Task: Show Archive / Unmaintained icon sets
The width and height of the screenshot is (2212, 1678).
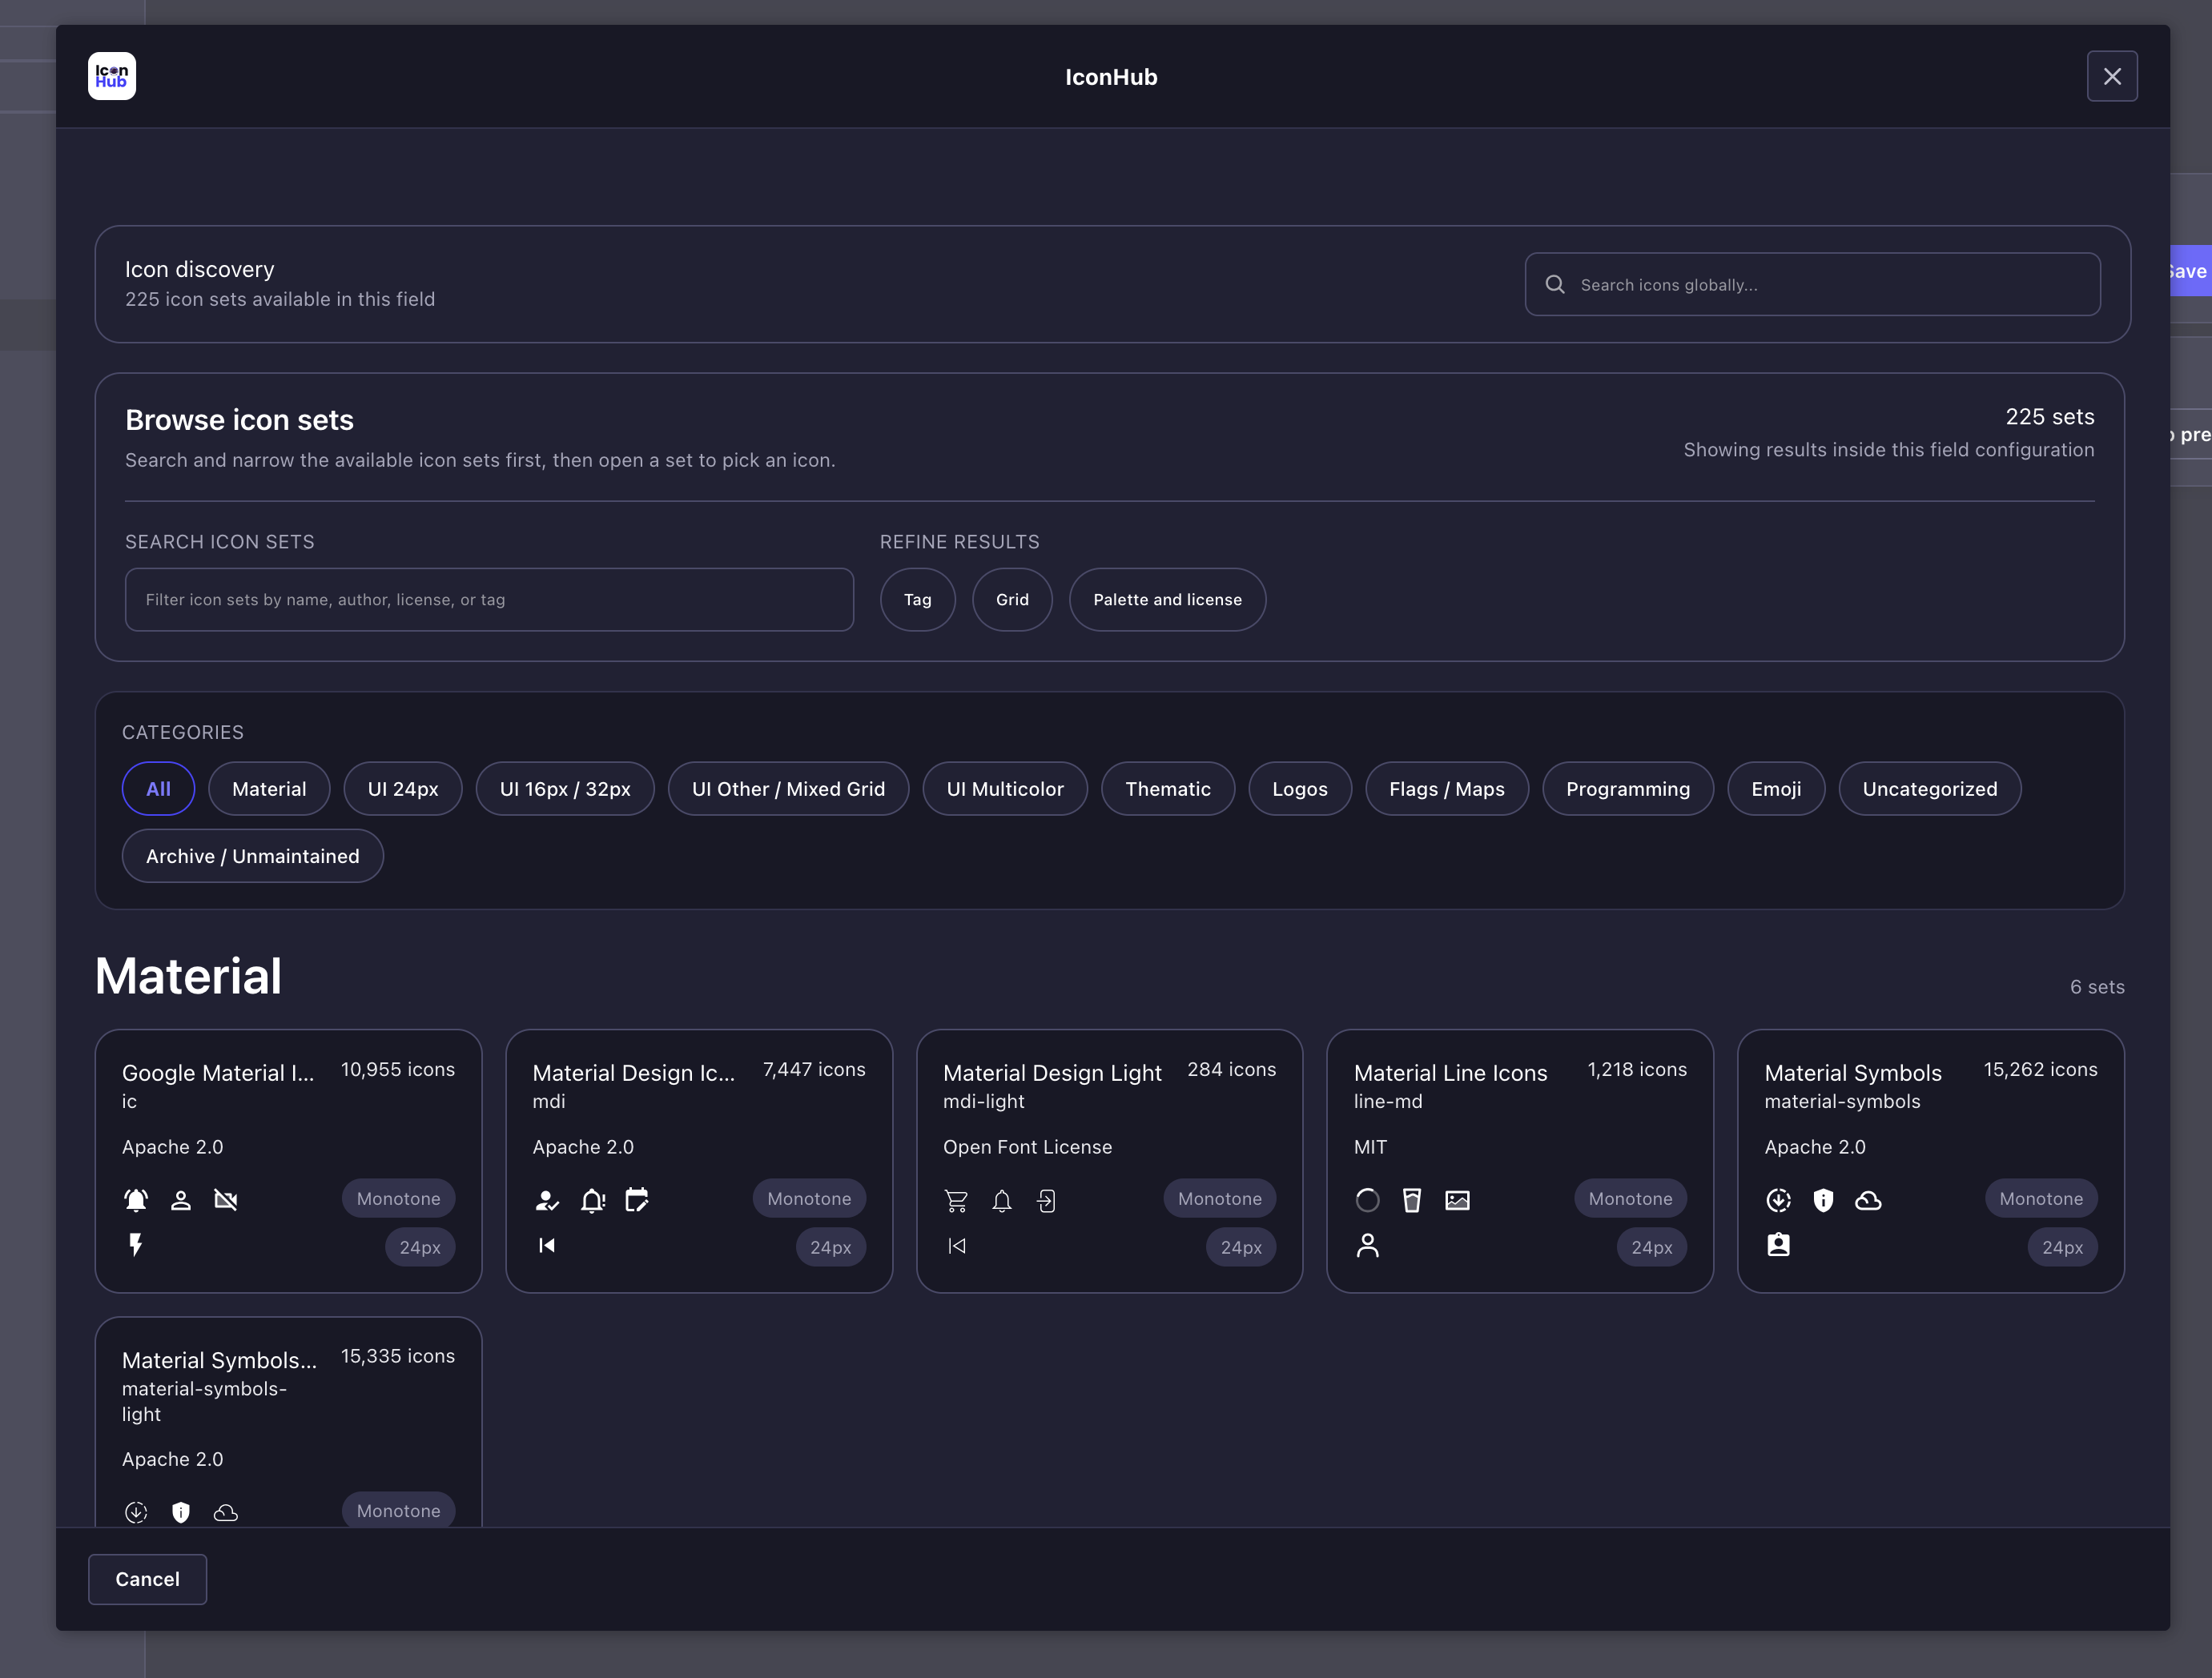Action: pyautogui.click(x=253, y=856)
